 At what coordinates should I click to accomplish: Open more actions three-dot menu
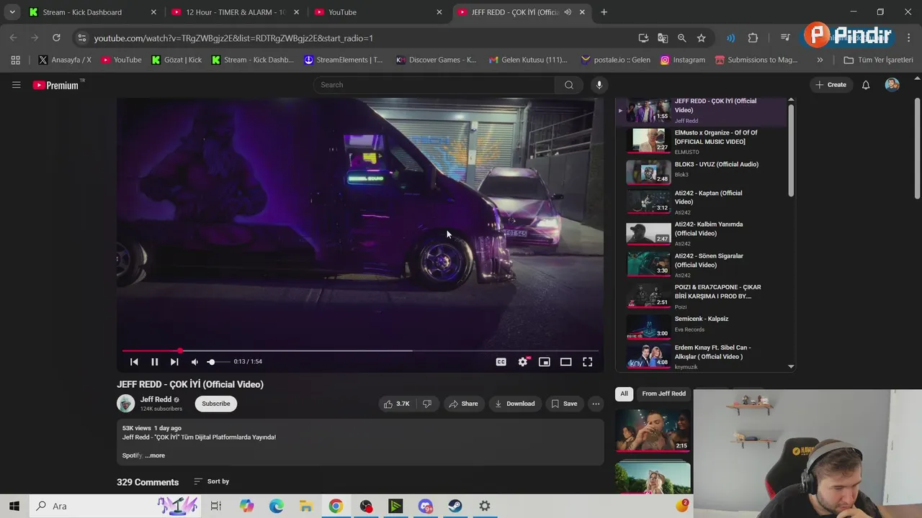click(x=596, y=404)
